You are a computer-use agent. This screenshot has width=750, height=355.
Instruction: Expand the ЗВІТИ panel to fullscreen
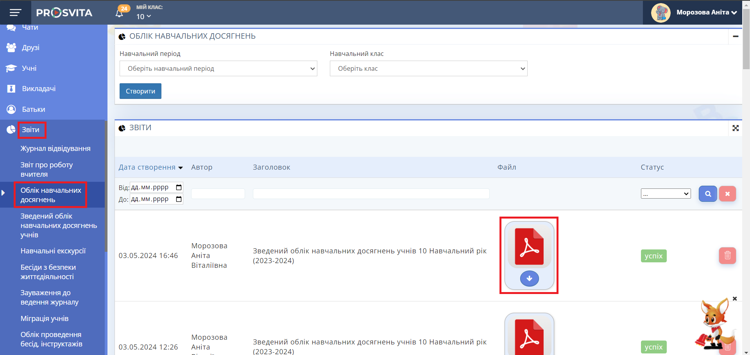(x=735, y=128)
